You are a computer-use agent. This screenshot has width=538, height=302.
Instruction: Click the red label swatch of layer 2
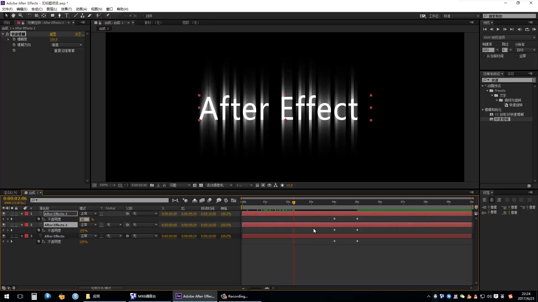[26, 225]
